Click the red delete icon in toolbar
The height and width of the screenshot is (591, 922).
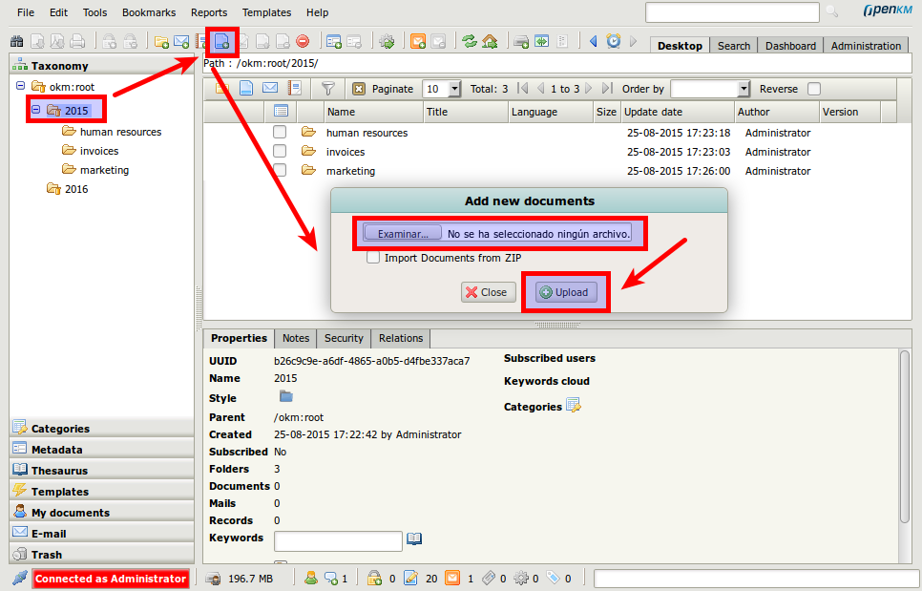[x=303, y=41]
